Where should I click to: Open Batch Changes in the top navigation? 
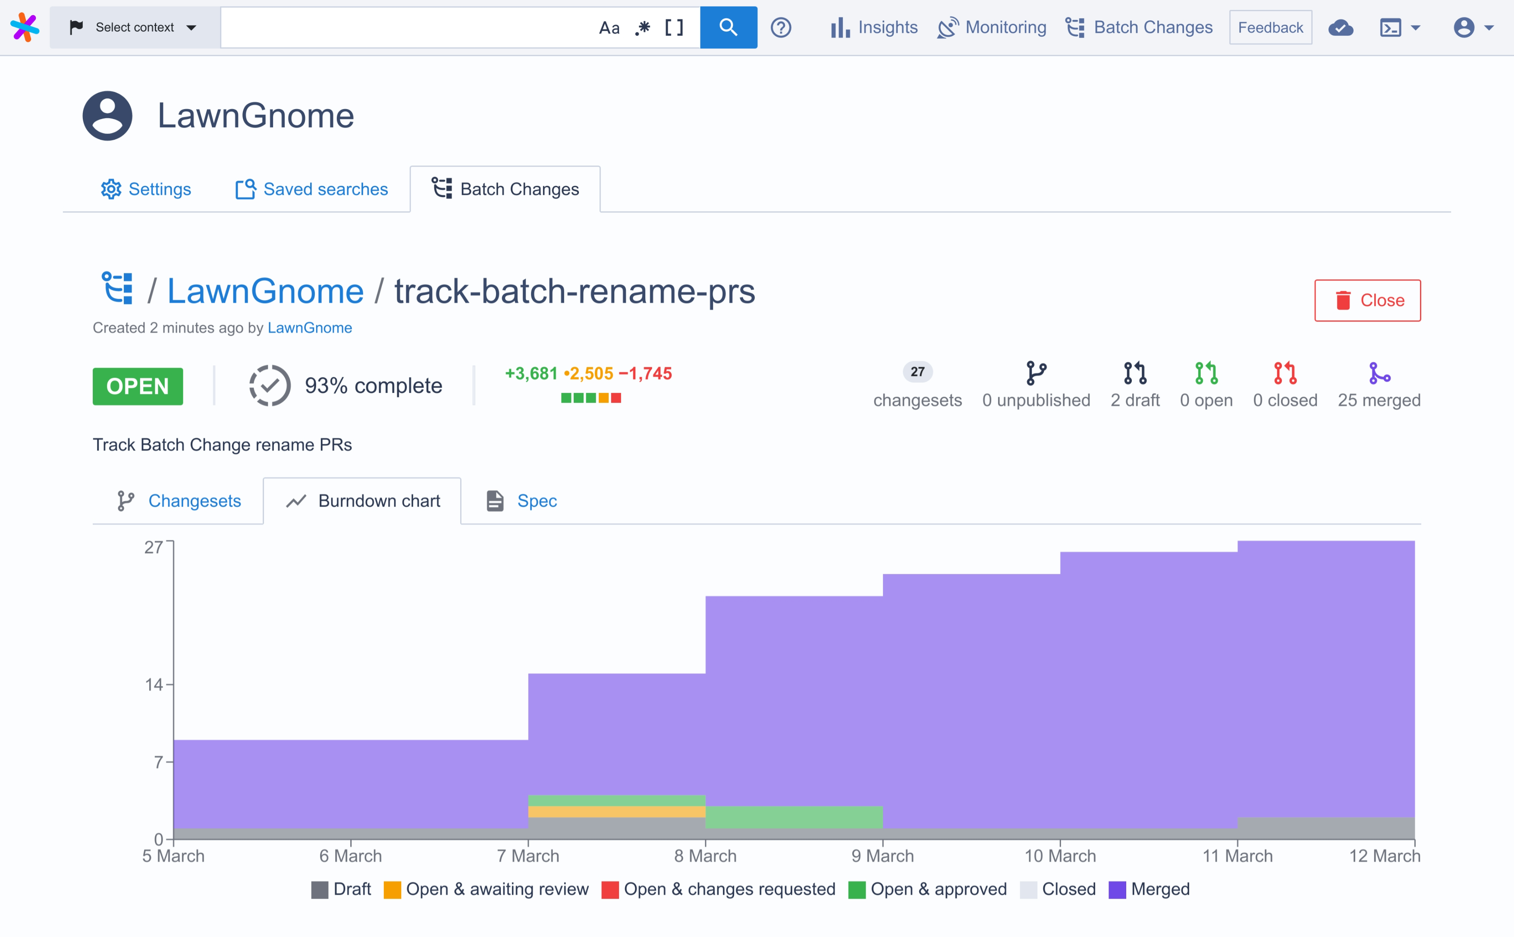(1139, 27)
